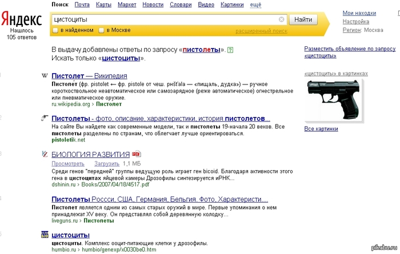Select the Поиск tab

60,5
